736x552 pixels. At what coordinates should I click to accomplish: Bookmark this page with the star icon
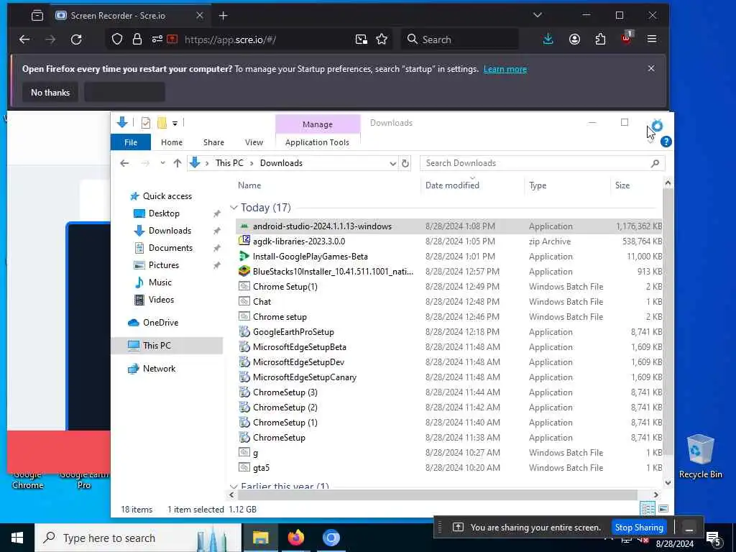click(x=382, y=40)
